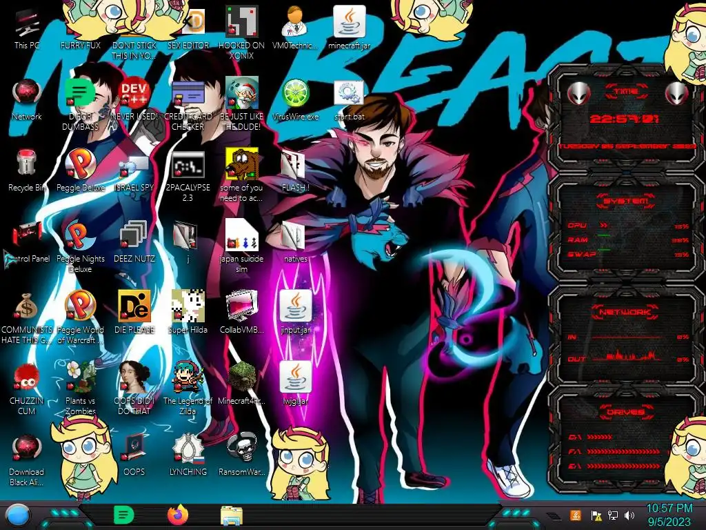Select the Recycle Bin icon
The height and width of the screenshot is (530, 706).
27,170
